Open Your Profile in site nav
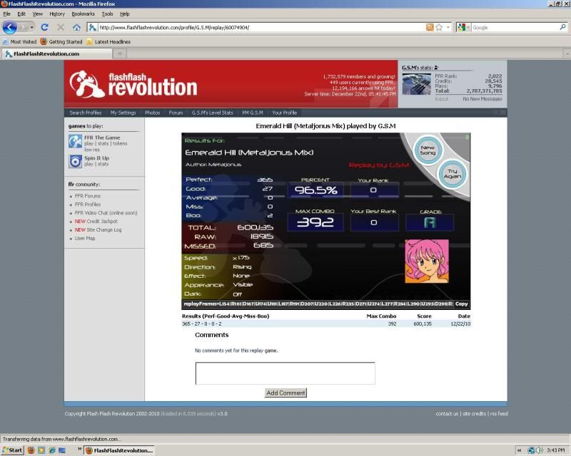The image size is (571, 456). click(x=284, y=113)
